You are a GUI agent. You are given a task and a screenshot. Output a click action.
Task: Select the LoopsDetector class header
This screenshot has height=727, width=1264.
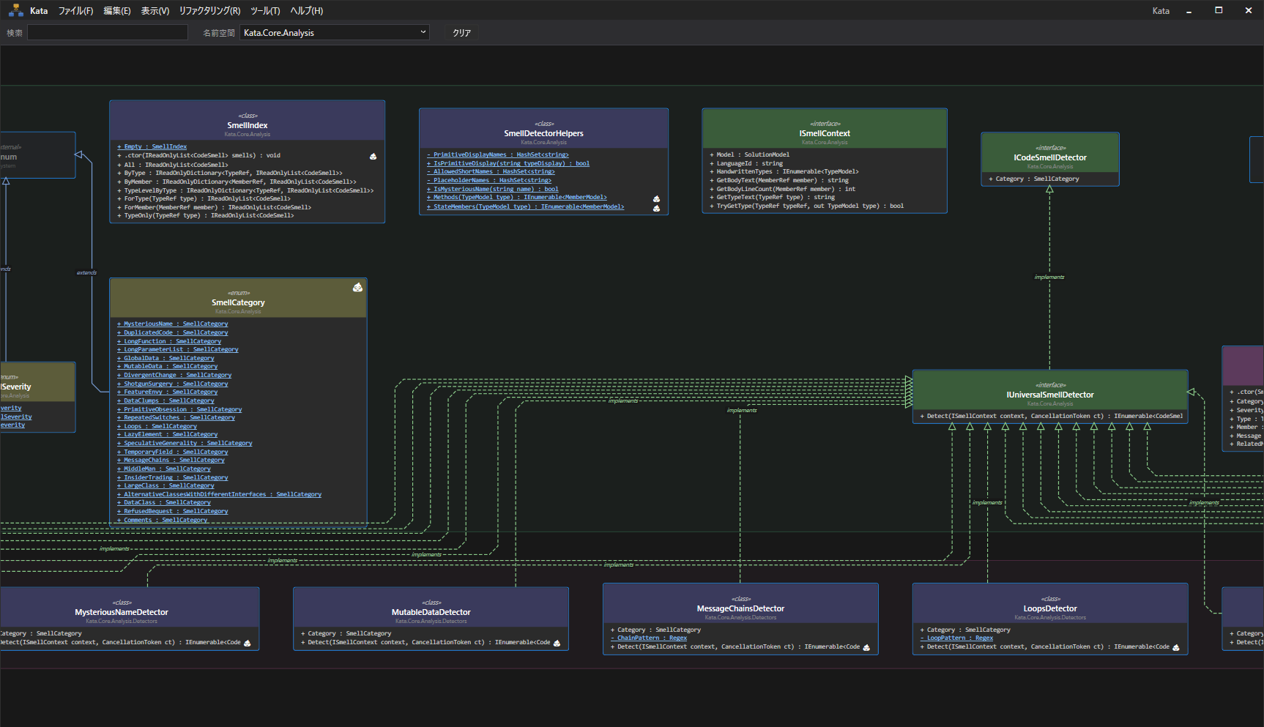[1050, 604]
